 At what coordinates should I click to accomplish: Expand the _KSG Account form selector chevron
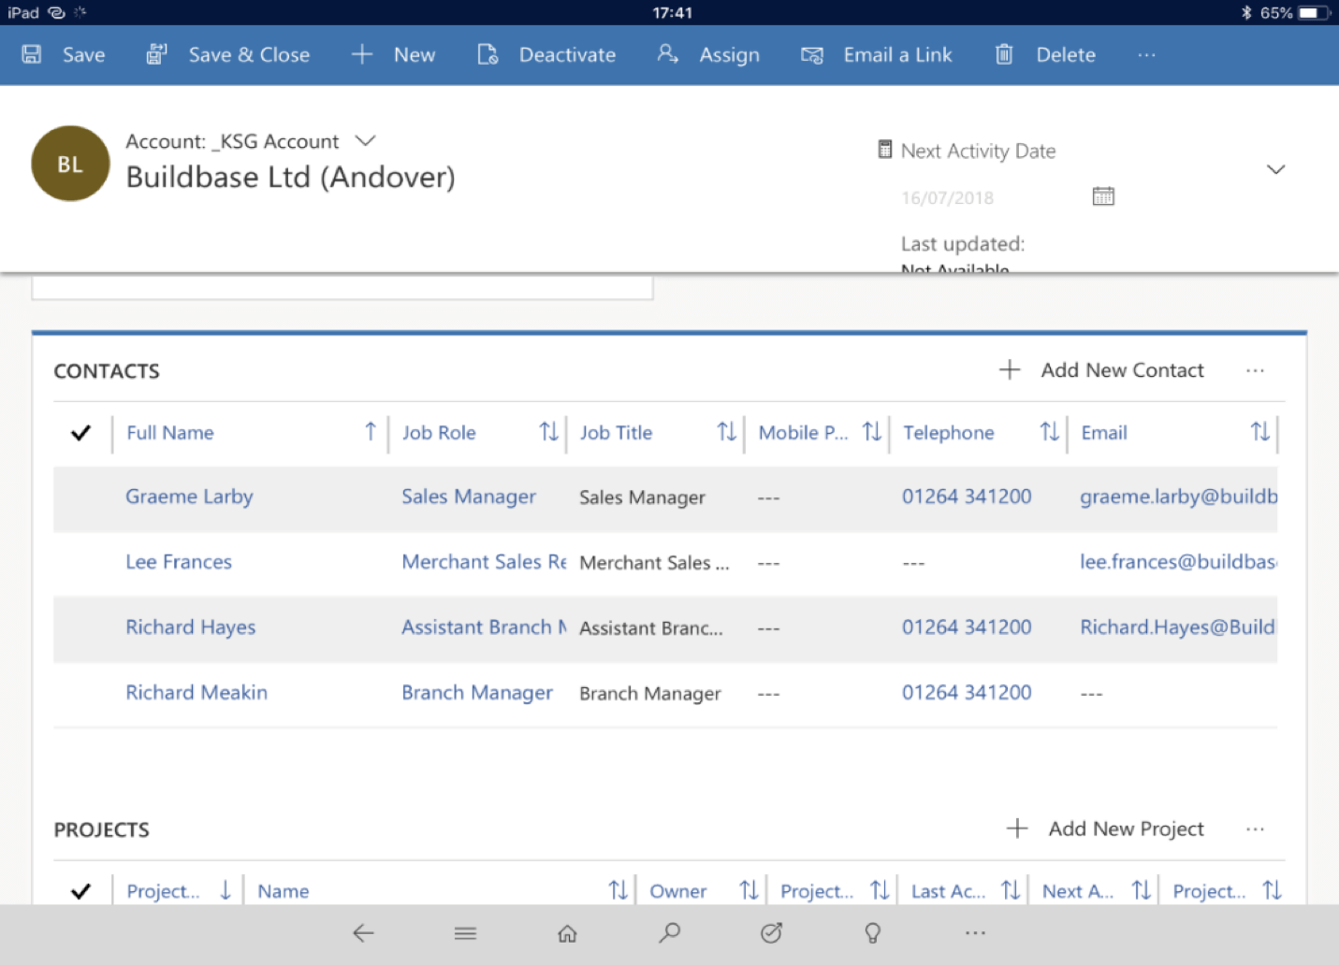click(365, 141)
